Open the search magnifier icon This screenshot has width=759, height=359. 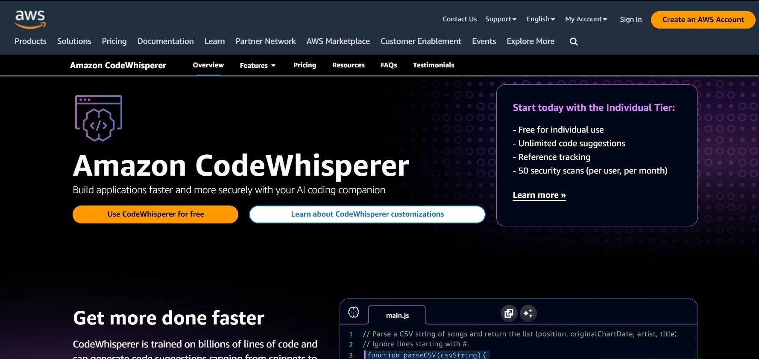click(x=574, y=41)
